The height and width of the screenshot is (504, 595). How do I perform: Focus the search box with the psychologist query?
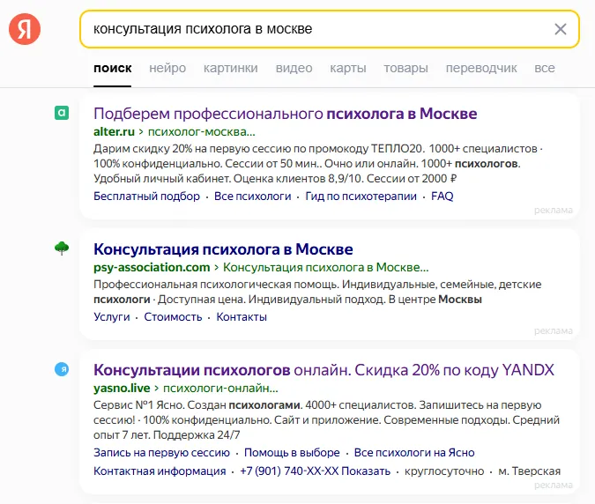tap(330, 29)
